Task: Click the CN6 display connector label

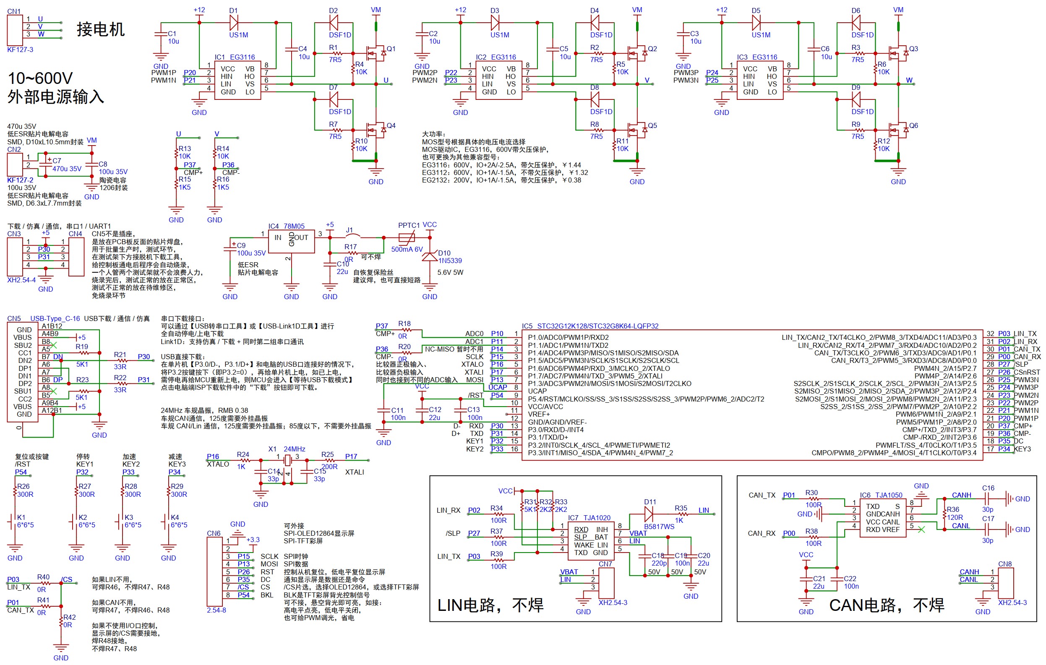Action: [x=213, y=533]
